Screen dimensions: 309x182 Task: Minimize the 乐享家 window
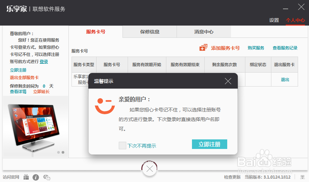(x=285, y=9)
